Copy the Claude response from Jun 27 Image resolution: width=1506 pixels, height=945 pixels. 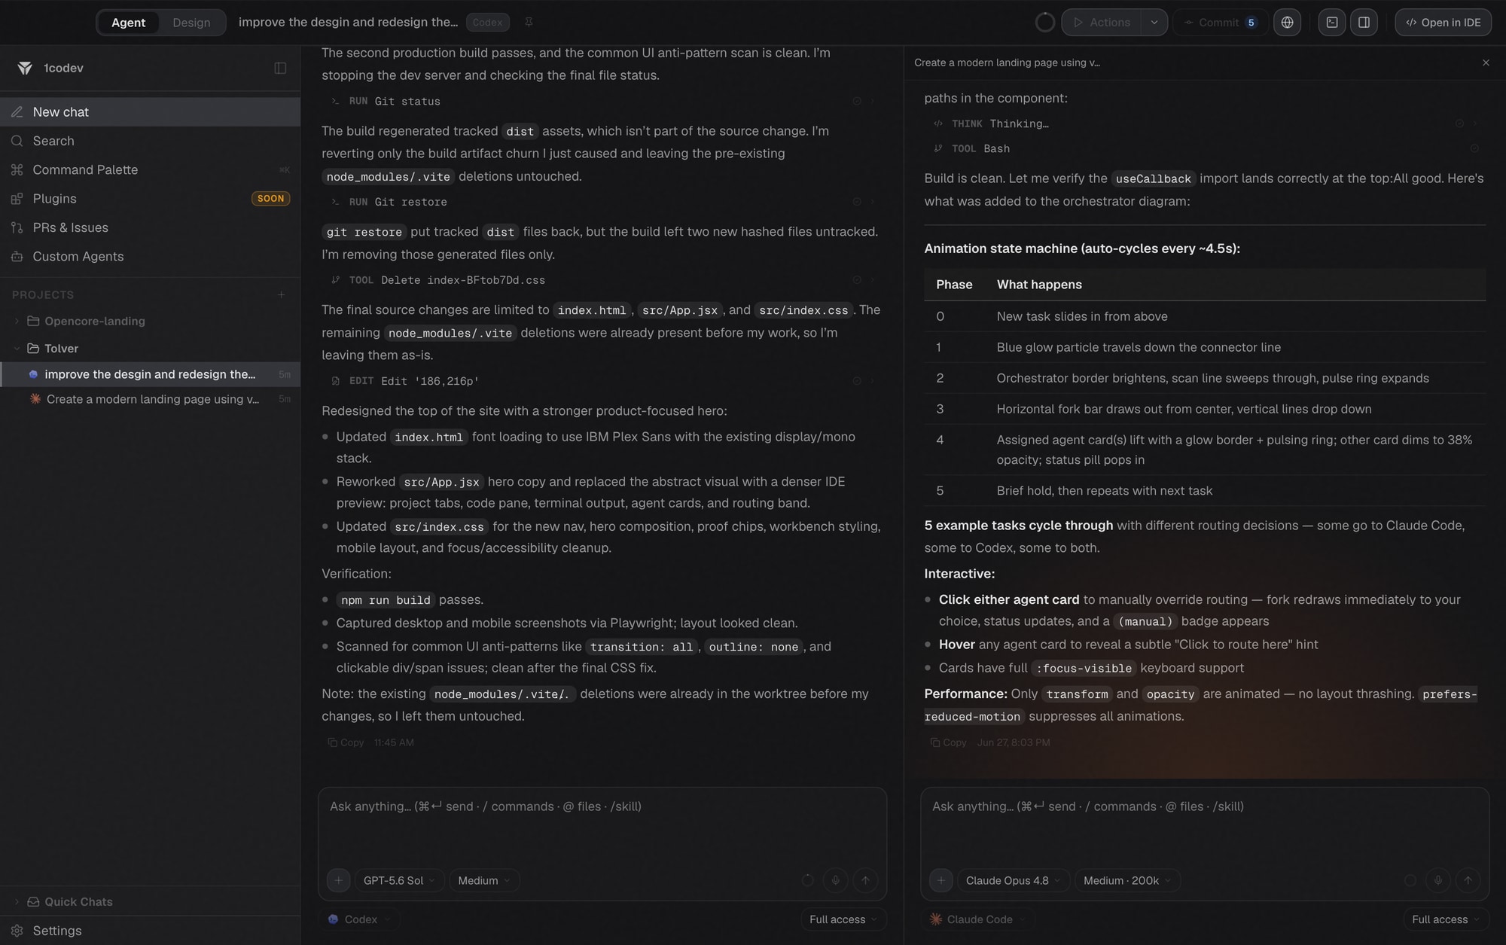[x=948, y=742]
